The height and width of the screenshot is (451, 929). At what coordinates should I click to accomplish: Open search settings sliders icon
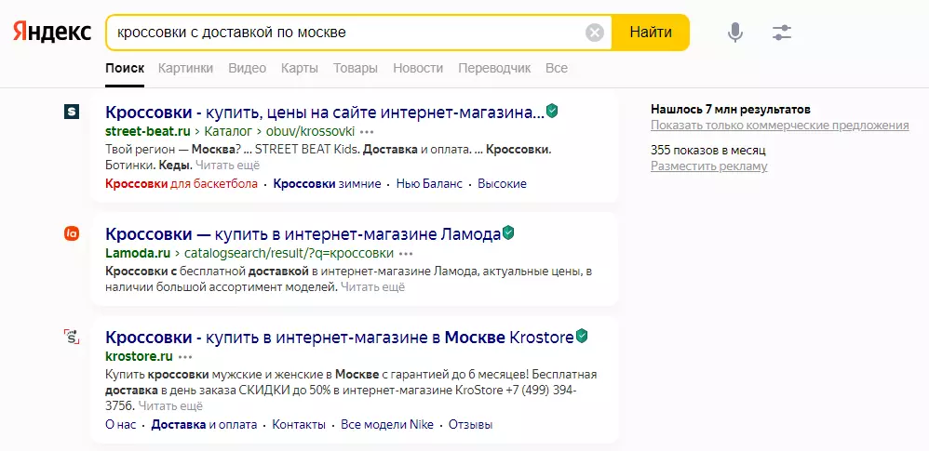782,33
